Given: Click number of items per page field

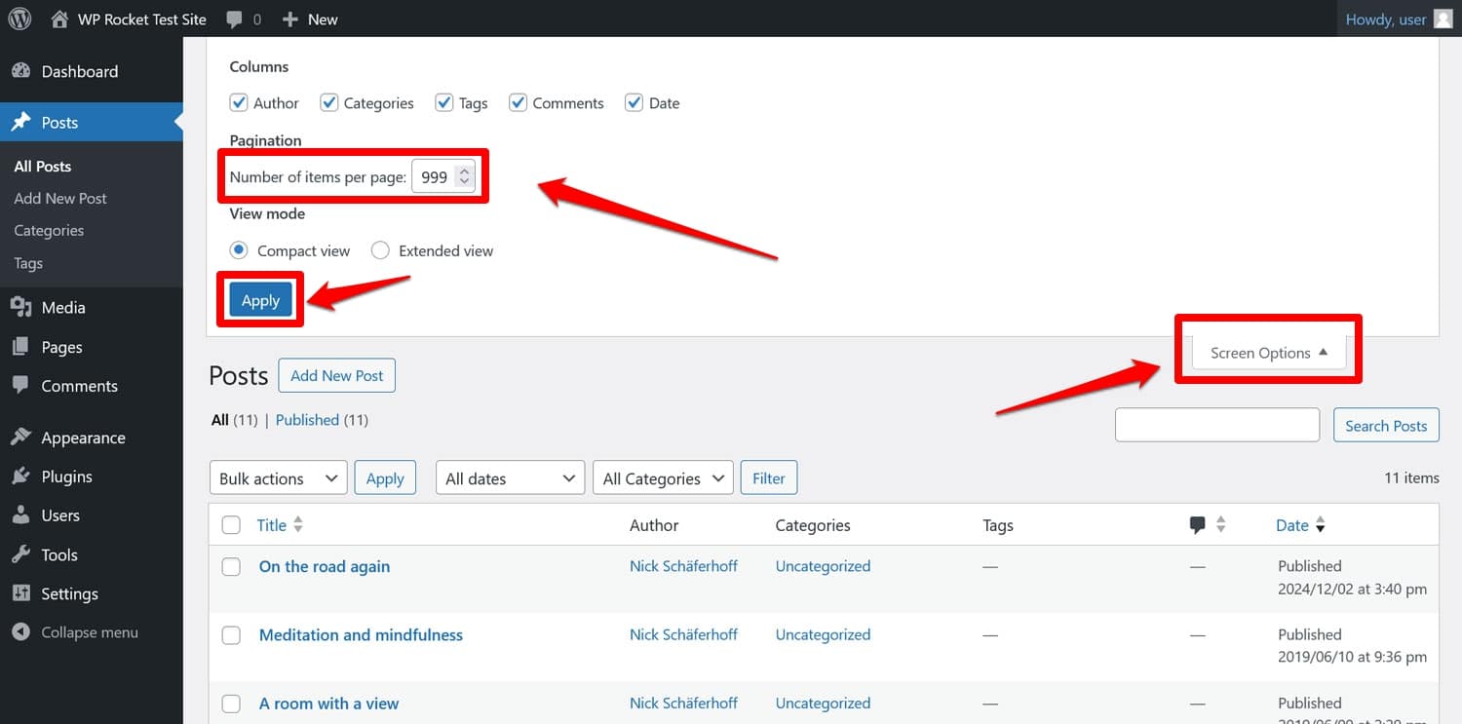Looking at the screenshot, I should [443, 177].
